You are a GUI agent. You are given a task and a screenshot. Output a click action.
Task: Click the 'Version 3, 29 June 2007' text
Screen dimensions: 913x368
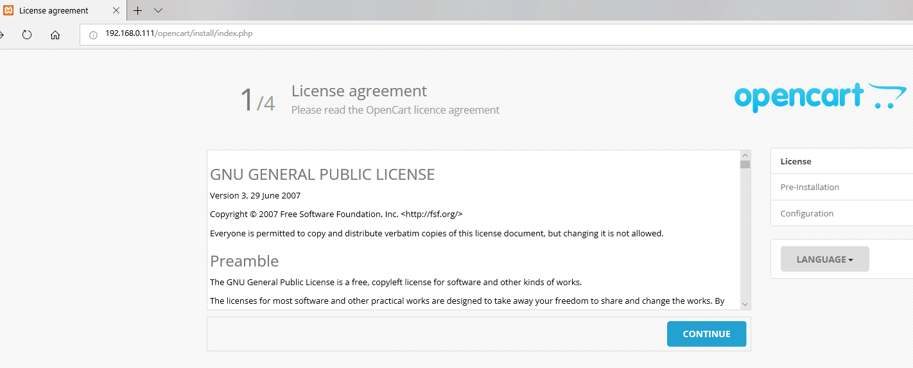pyautogui.click(x=255, y=195)
